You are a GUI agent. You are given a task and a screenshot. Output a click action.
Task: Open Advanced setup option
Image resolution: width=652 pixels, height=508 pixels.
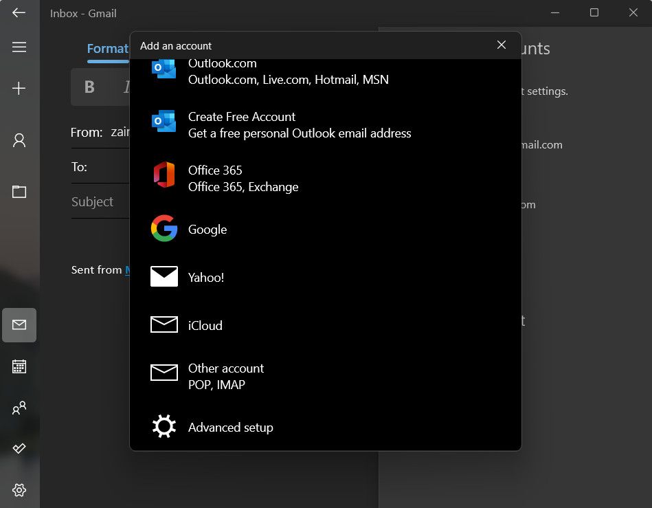click(326, 428)
